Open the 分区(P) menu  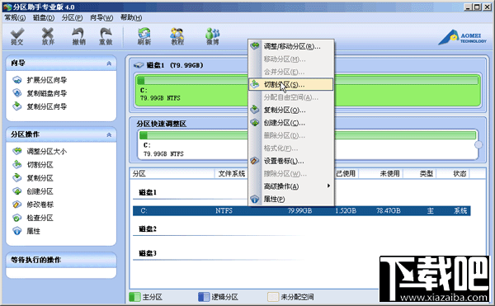pos(73,17)
